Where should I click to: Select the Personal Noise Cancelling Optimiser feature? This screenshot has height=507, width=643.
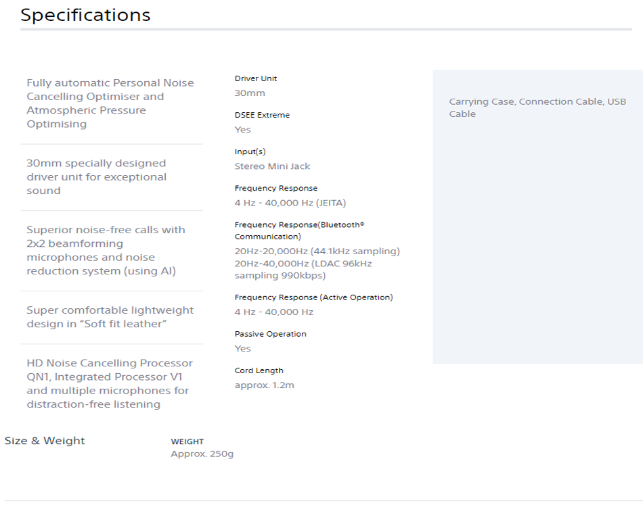(110, 103)
